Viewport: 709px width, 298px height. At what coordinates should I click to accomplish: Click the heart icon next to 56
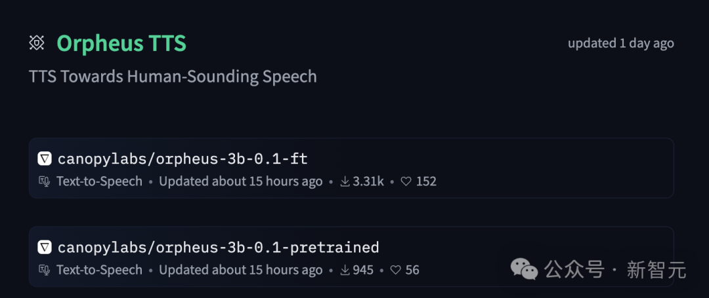click(396, 270)
